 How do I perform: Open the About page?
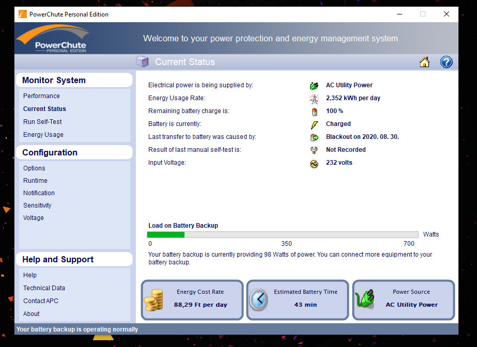click(x=32, y=314)
